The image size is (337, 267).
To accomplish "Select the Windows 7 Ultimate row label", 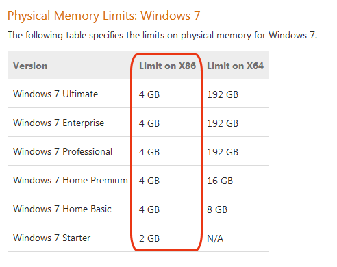I will (55, 94).
